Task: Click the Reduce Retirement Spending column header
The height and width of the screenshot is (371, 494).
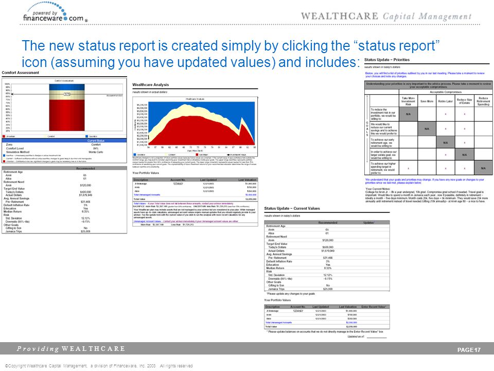Action: point(483,102)
